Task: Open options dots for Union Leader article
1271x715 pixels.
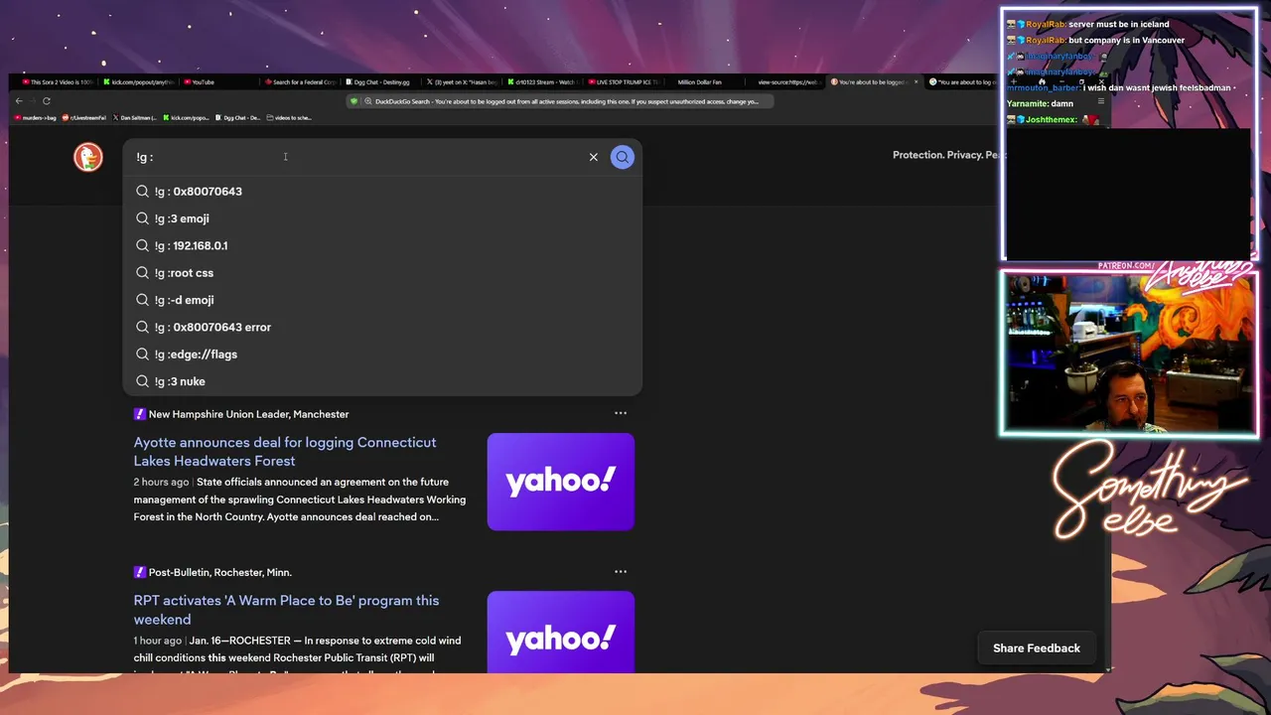Action: tap(621, 413)
